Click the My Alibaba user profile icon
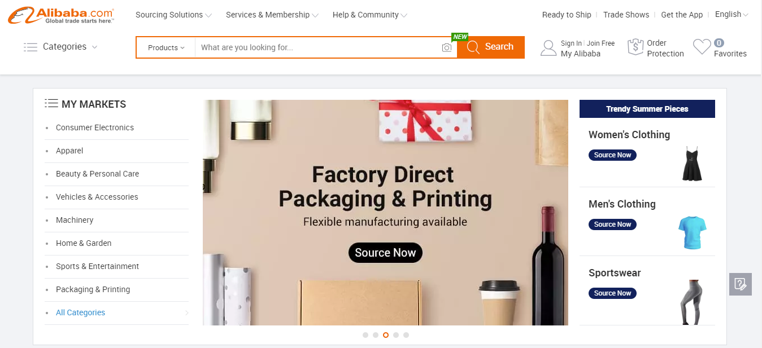This screenshot has width=762, height=348. coord(548,48)
